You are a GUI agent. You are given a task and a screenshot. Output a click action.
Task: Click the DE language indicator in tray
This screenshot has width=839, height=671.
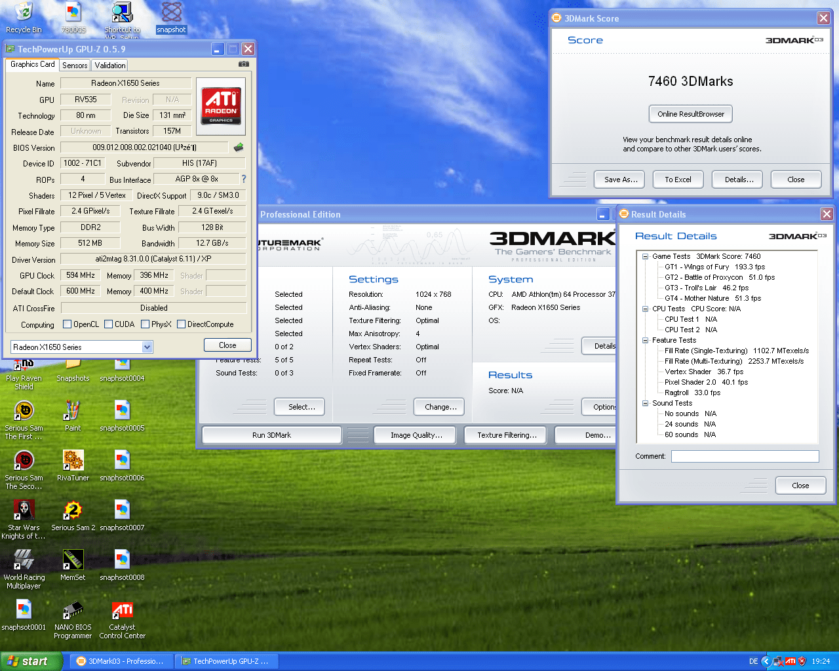tap(753, 661)
